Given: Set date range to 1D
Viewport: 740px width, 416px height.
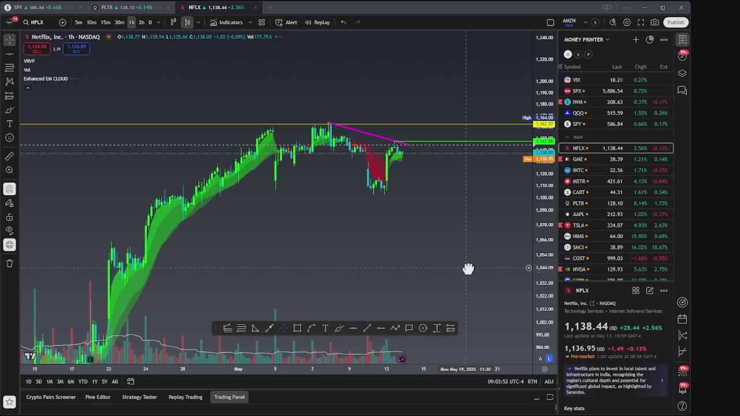Looking at the screenshot, I should (x=28, y=381).
